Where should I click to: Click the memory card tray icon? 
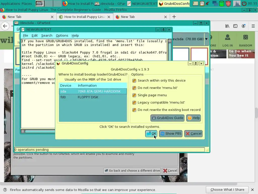click(195, 4)
